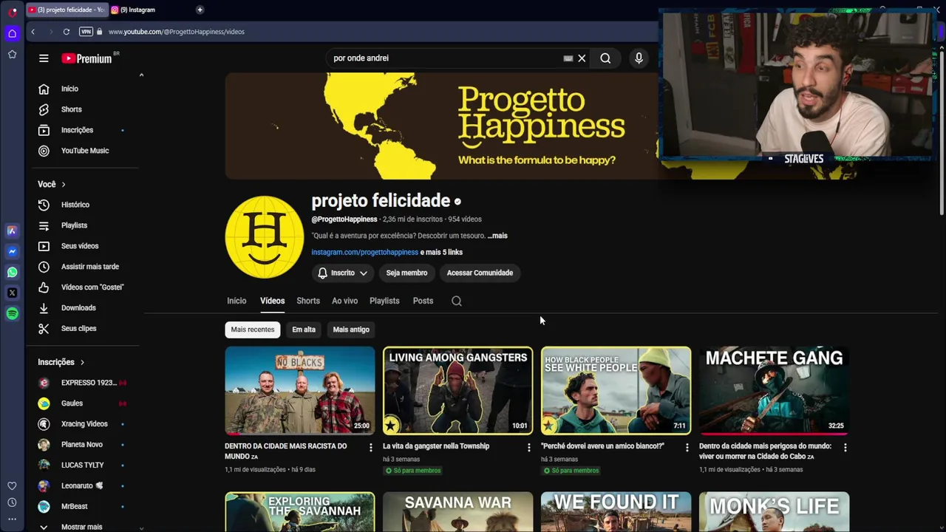Open WhatsApp in Opera sidebar
Screen dimensions: 946x532
[x=12, y=272]
